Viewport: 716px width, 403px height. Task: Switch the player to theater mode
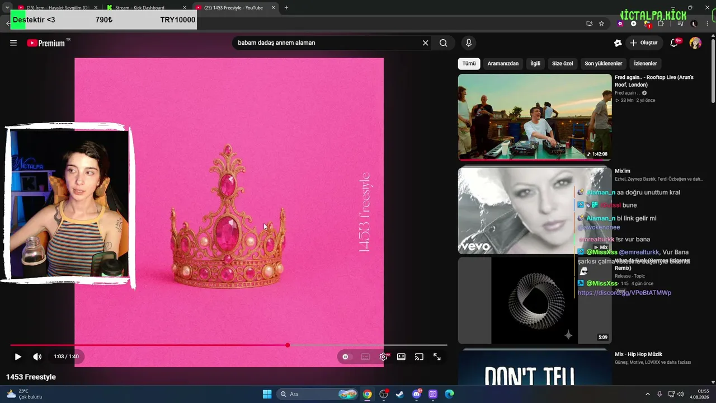(401, 357)
